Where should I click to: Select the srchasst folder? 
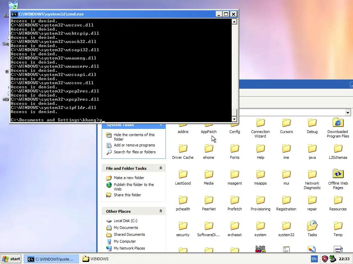point(234,229)
